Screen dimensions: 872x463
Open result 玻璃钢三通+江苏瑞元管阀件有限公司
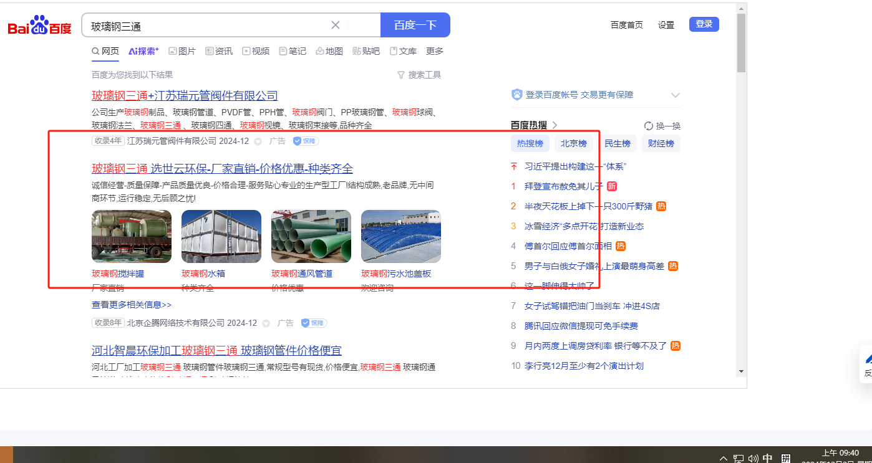pos(185,96)
